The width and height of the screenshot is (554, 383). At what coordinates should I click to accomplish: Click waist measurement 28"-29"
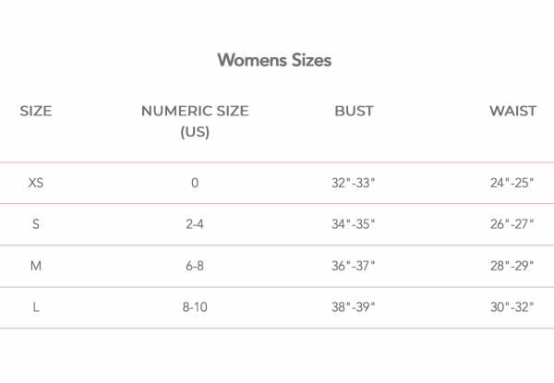point(512,266)
